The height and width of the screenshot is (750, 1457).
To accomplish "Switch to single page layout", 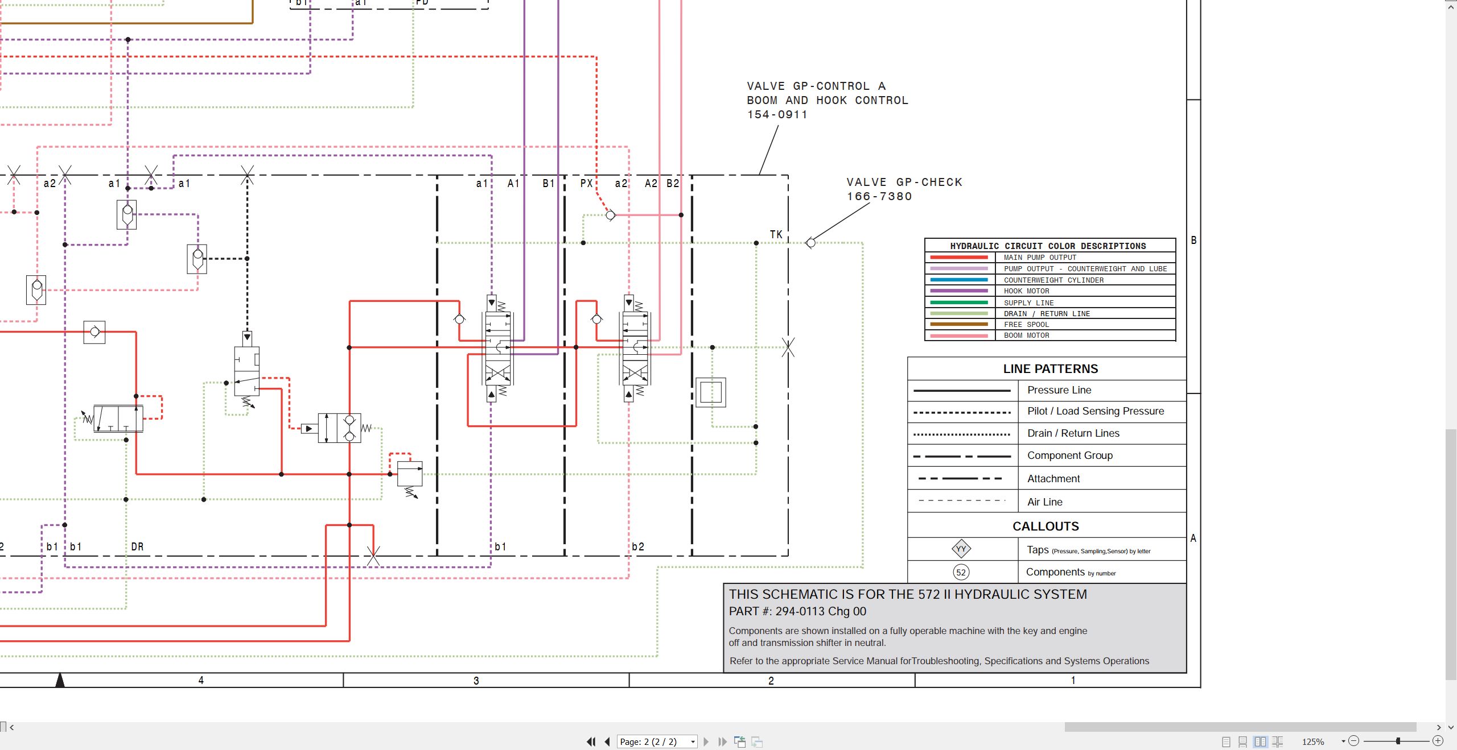I will point(1226,741).
